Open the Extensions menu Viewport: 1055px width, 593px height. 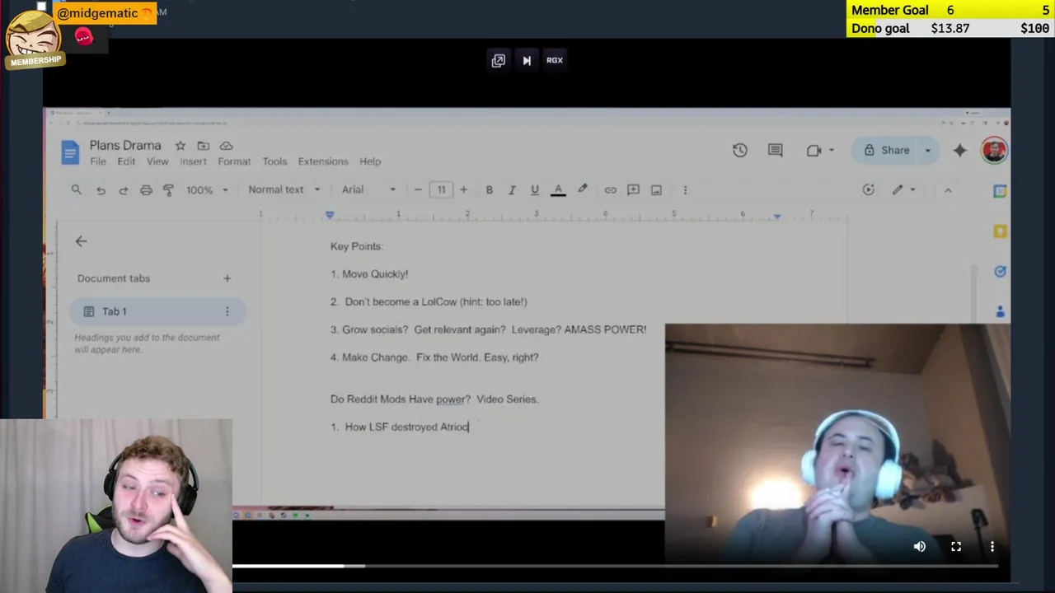[323, 161]
